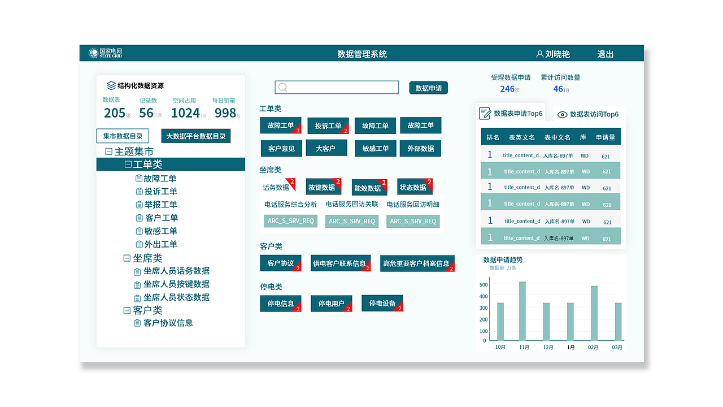This screenshot has width=723, height=407.
Task: Open the 大数据平台数据目录 catalog
Action: point(195,136)
